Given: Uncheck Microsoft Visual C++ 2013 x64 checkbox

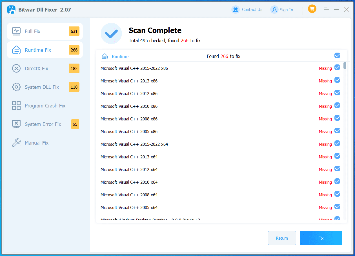Looking at the screenshot, I should click(x=337, y=156).
